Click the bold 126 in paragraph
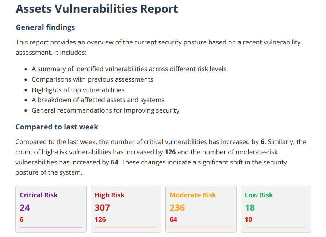The width and height of the screenshot is (326, 237). click(170, 152)
